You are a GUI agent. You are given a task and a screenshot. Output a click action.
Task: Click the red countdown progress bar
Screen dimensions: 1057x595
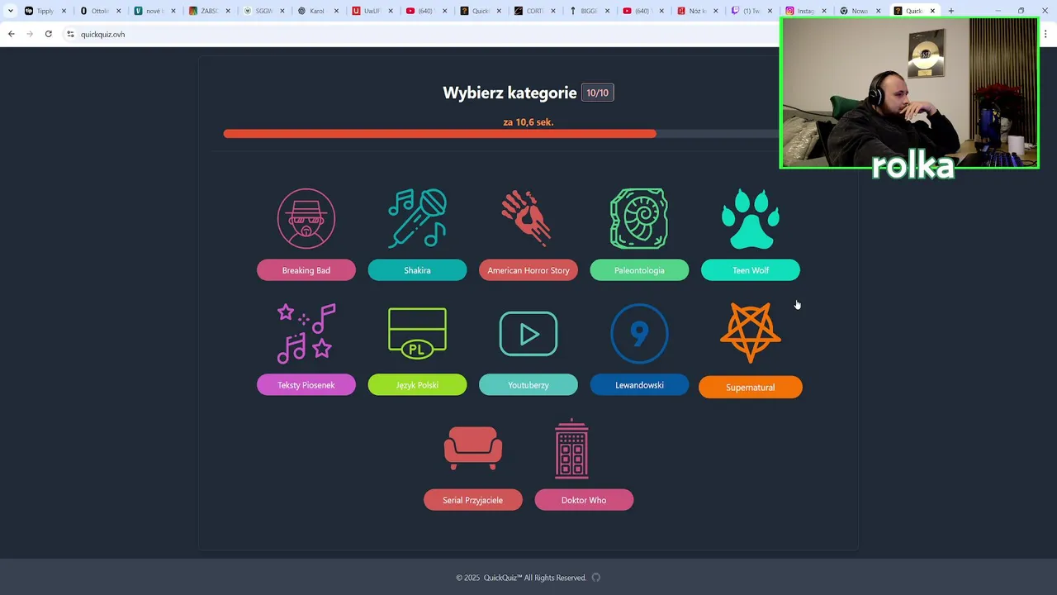(x=439, y=134)
